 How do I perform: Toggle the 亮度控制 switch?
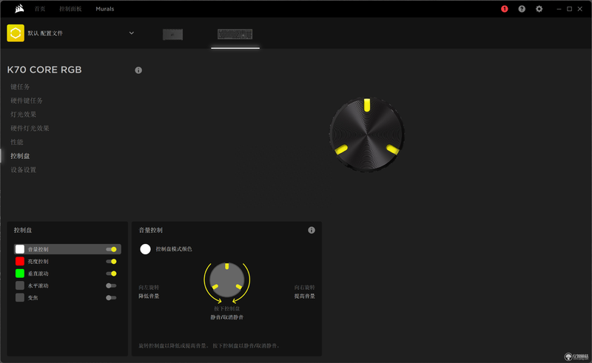coord(112,262)
